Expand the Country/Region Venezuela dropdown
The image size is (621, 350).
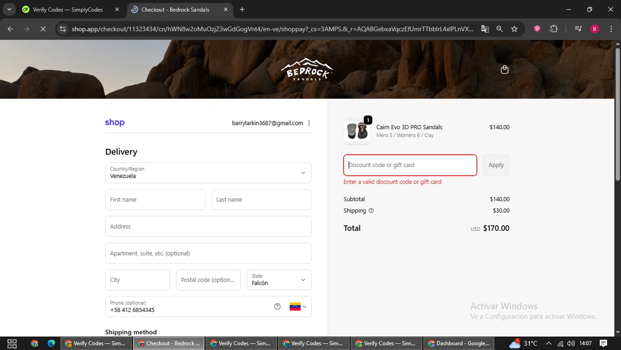208,173
